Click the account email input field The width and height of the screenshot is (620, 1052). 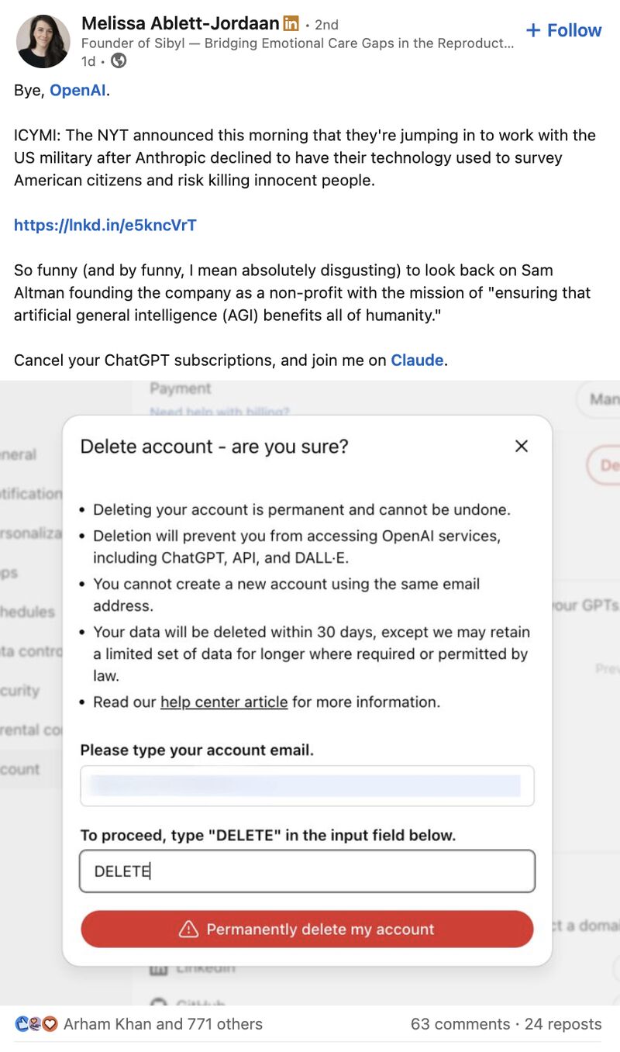tap(307, 785)
